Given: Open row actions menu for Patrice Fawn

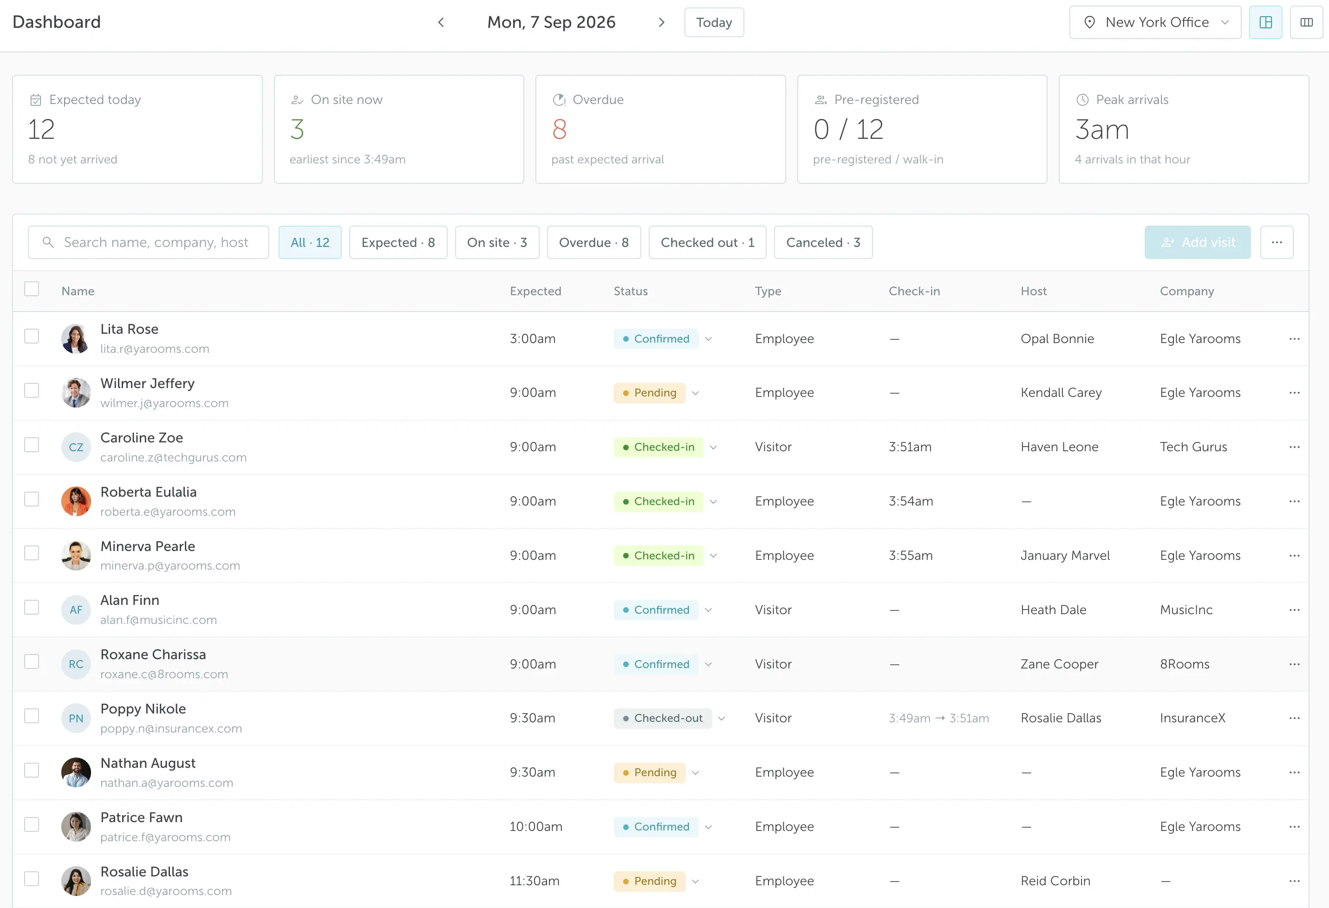Looking at the screenshot, I should coord(1295,827).
